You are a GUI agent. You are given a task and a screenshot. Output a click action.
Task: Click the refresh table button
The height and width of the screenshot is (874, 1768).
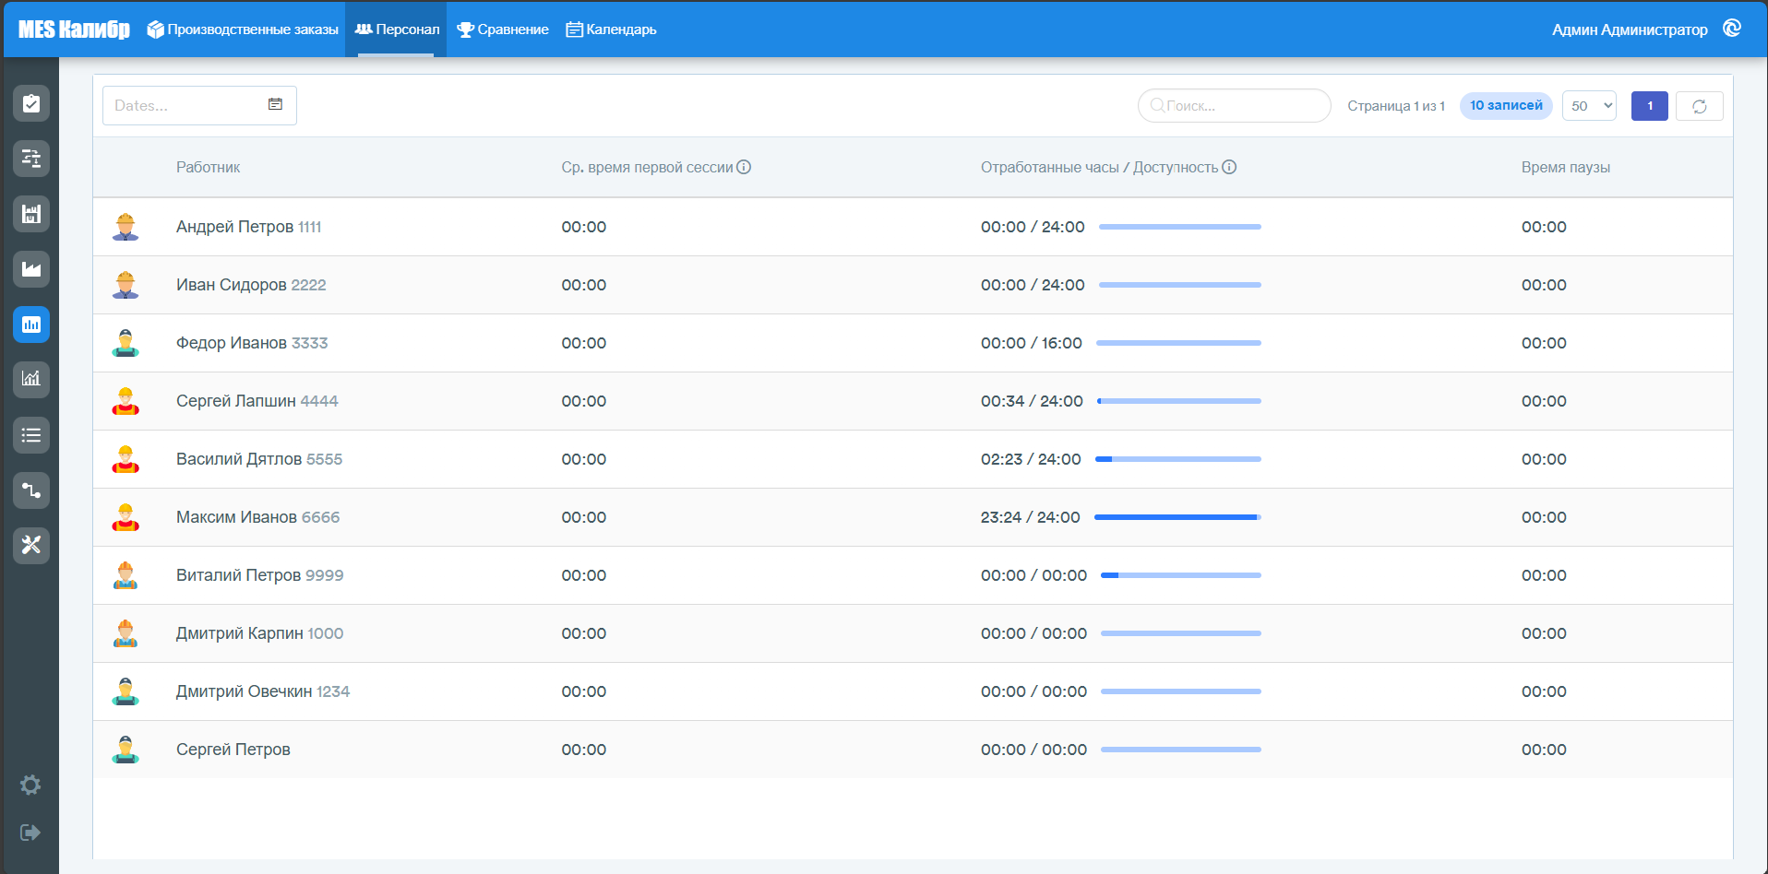[x=1700, y=106]
